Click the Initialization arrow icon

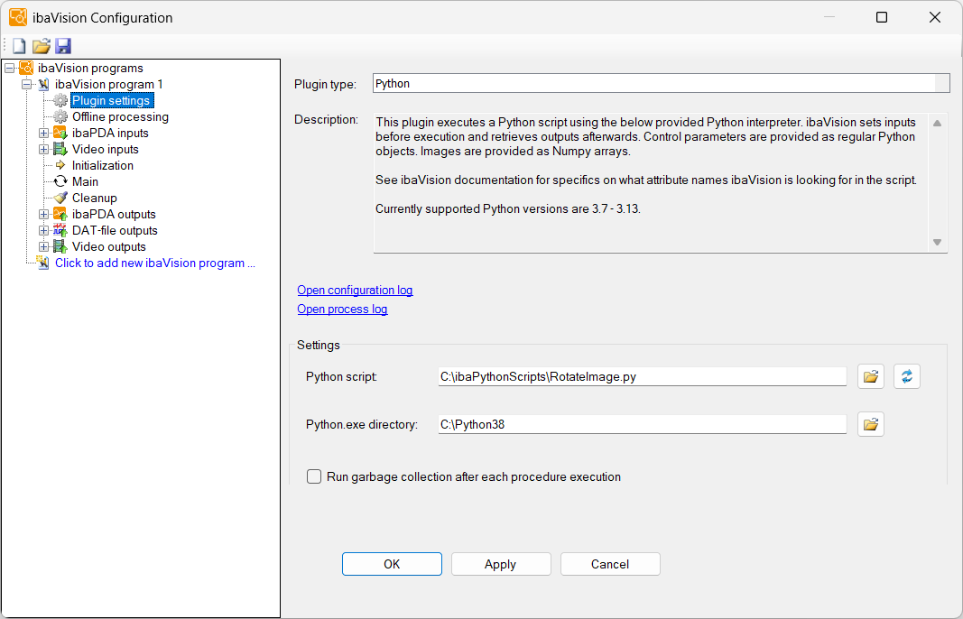point(60,165)
